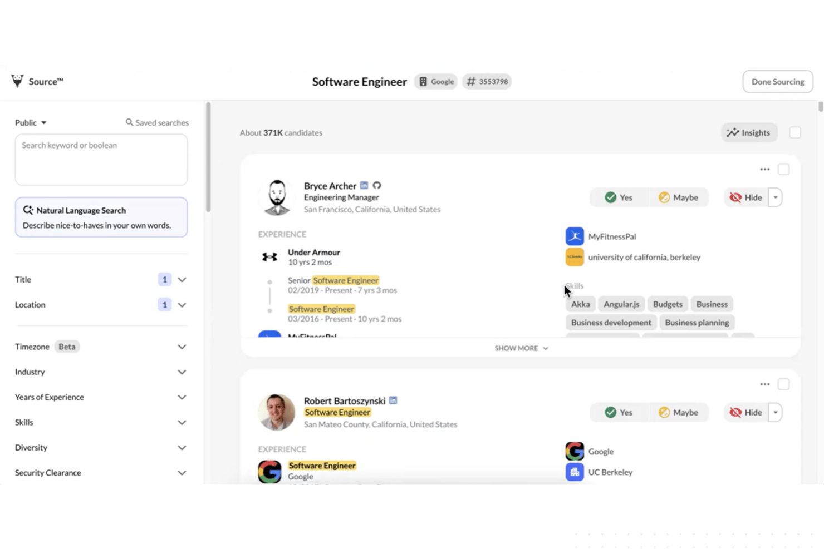Hide Bryce Archer from results
This screenshot has height=549, width=824.
746,197
